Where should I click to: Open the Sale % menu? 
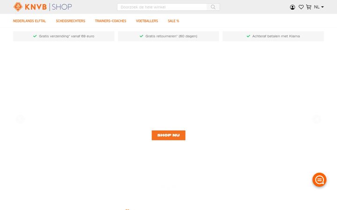174,21
